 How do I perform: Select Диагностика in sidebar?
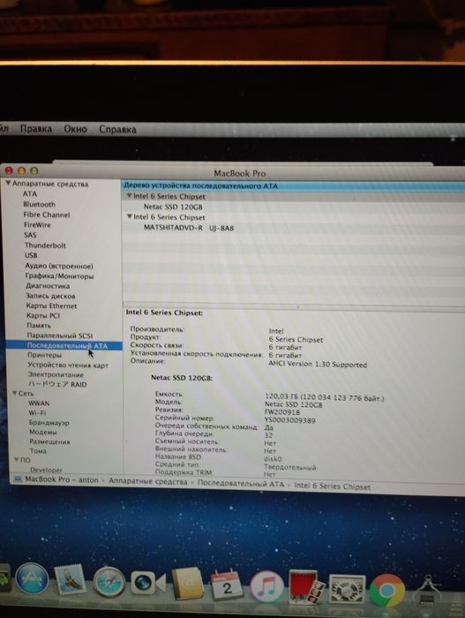tap(48, 286)
